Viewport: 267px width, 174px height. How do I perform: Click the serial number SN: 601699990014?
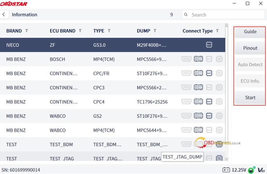coord(21,170)
